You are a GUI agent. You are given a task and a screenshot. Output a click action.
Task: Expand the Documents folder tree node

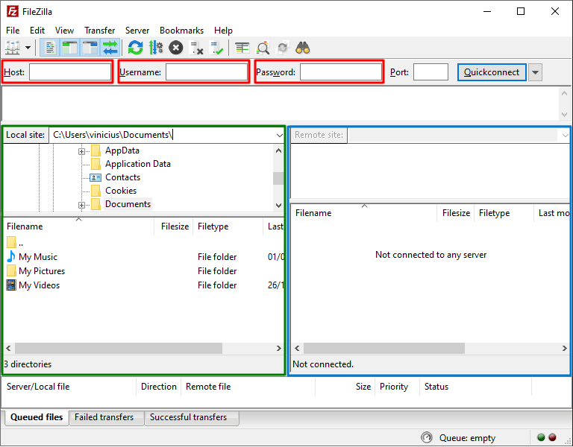[81, 205]
